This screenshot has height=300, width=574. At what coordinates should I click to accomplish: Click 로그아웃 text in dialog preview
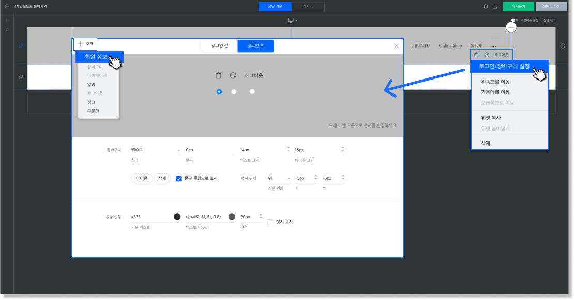tap(254, 75)
